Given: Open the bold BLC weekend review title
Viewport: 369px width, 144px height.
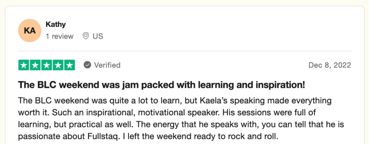Looking at the screenshot, I should pos(162,85).
